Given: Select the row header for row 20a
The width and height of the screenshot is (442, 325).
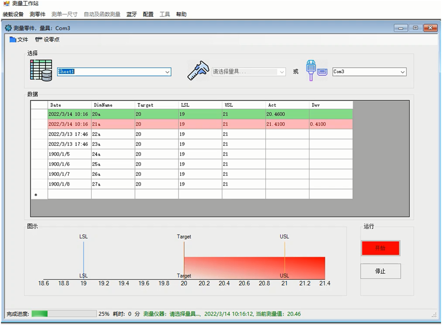Looking at the screenshot, I should point(39,114).
